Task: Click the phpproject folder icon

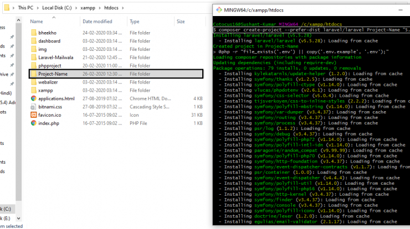Action: click(x=34, y=65)
